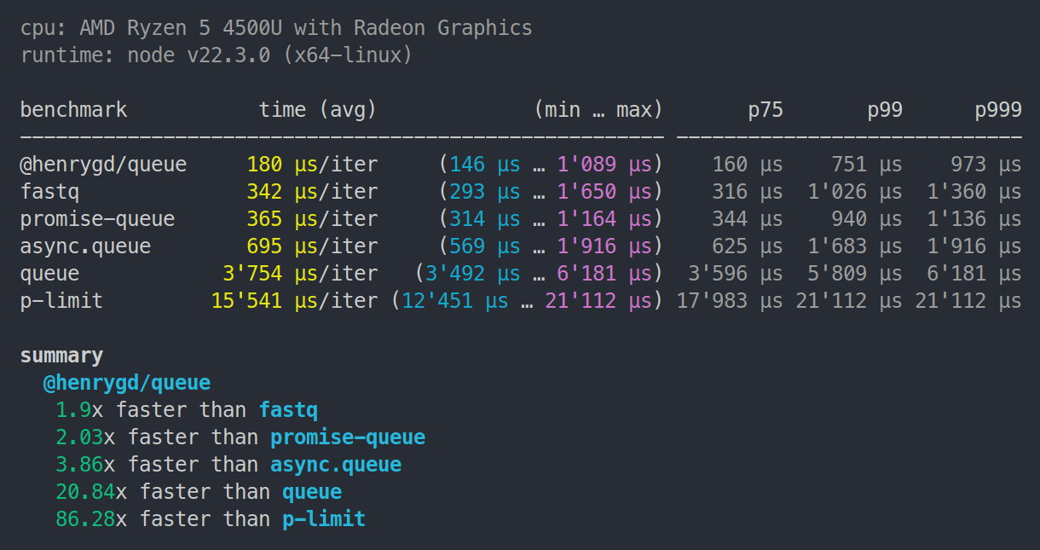Click the @henrygd/queue benchmark row name
This screenshot has height=550, width=1040.
[x=103, y=165]
